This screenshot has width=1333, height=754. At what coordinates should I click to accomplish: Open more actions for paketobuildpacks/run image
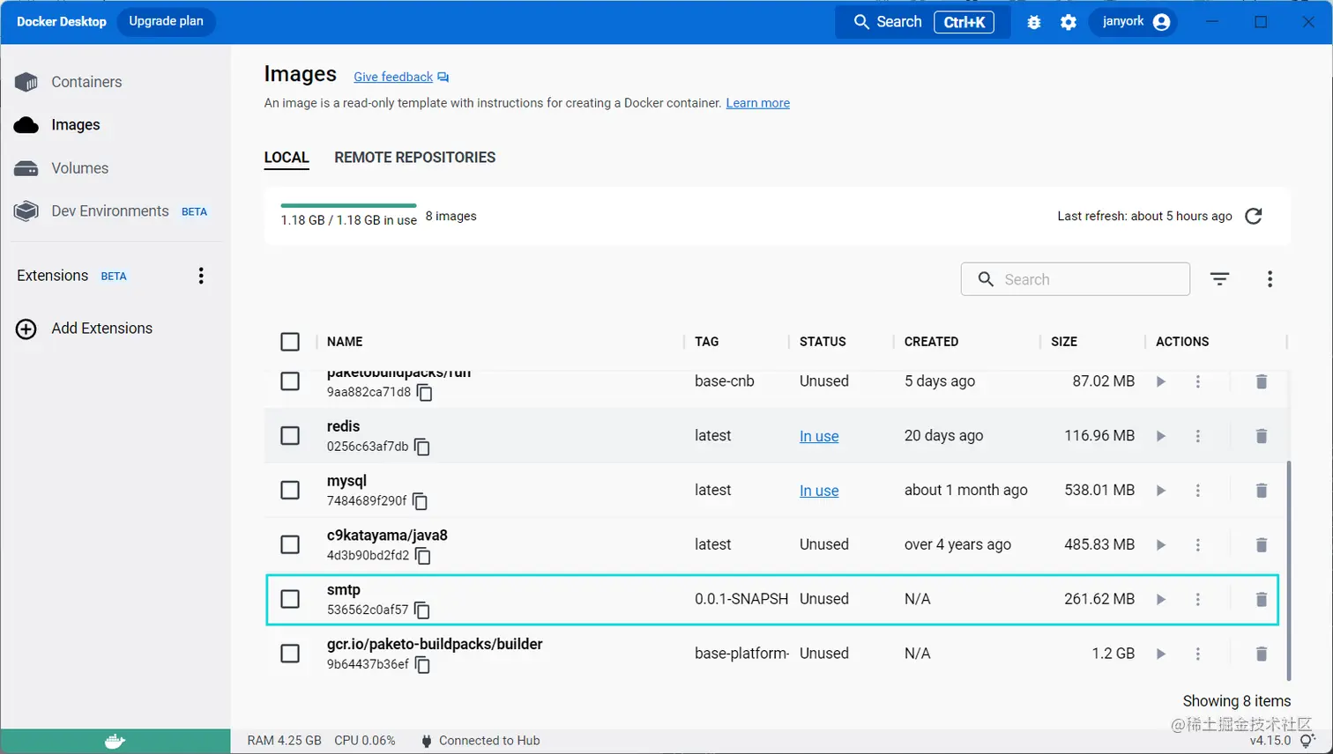click(x=1198, y=381)
